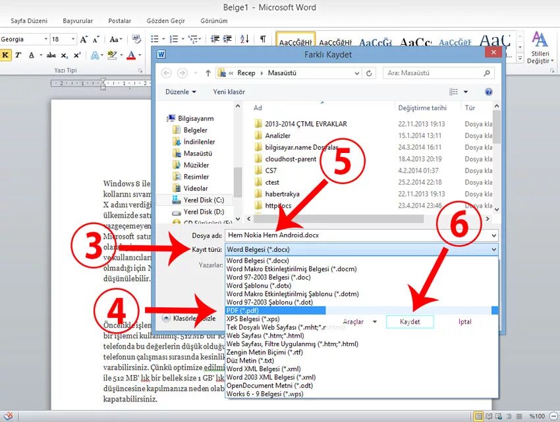The width and height of the screenshot is (560, 422).
Task: Open view options dropdown arrow
Action: 466,92
